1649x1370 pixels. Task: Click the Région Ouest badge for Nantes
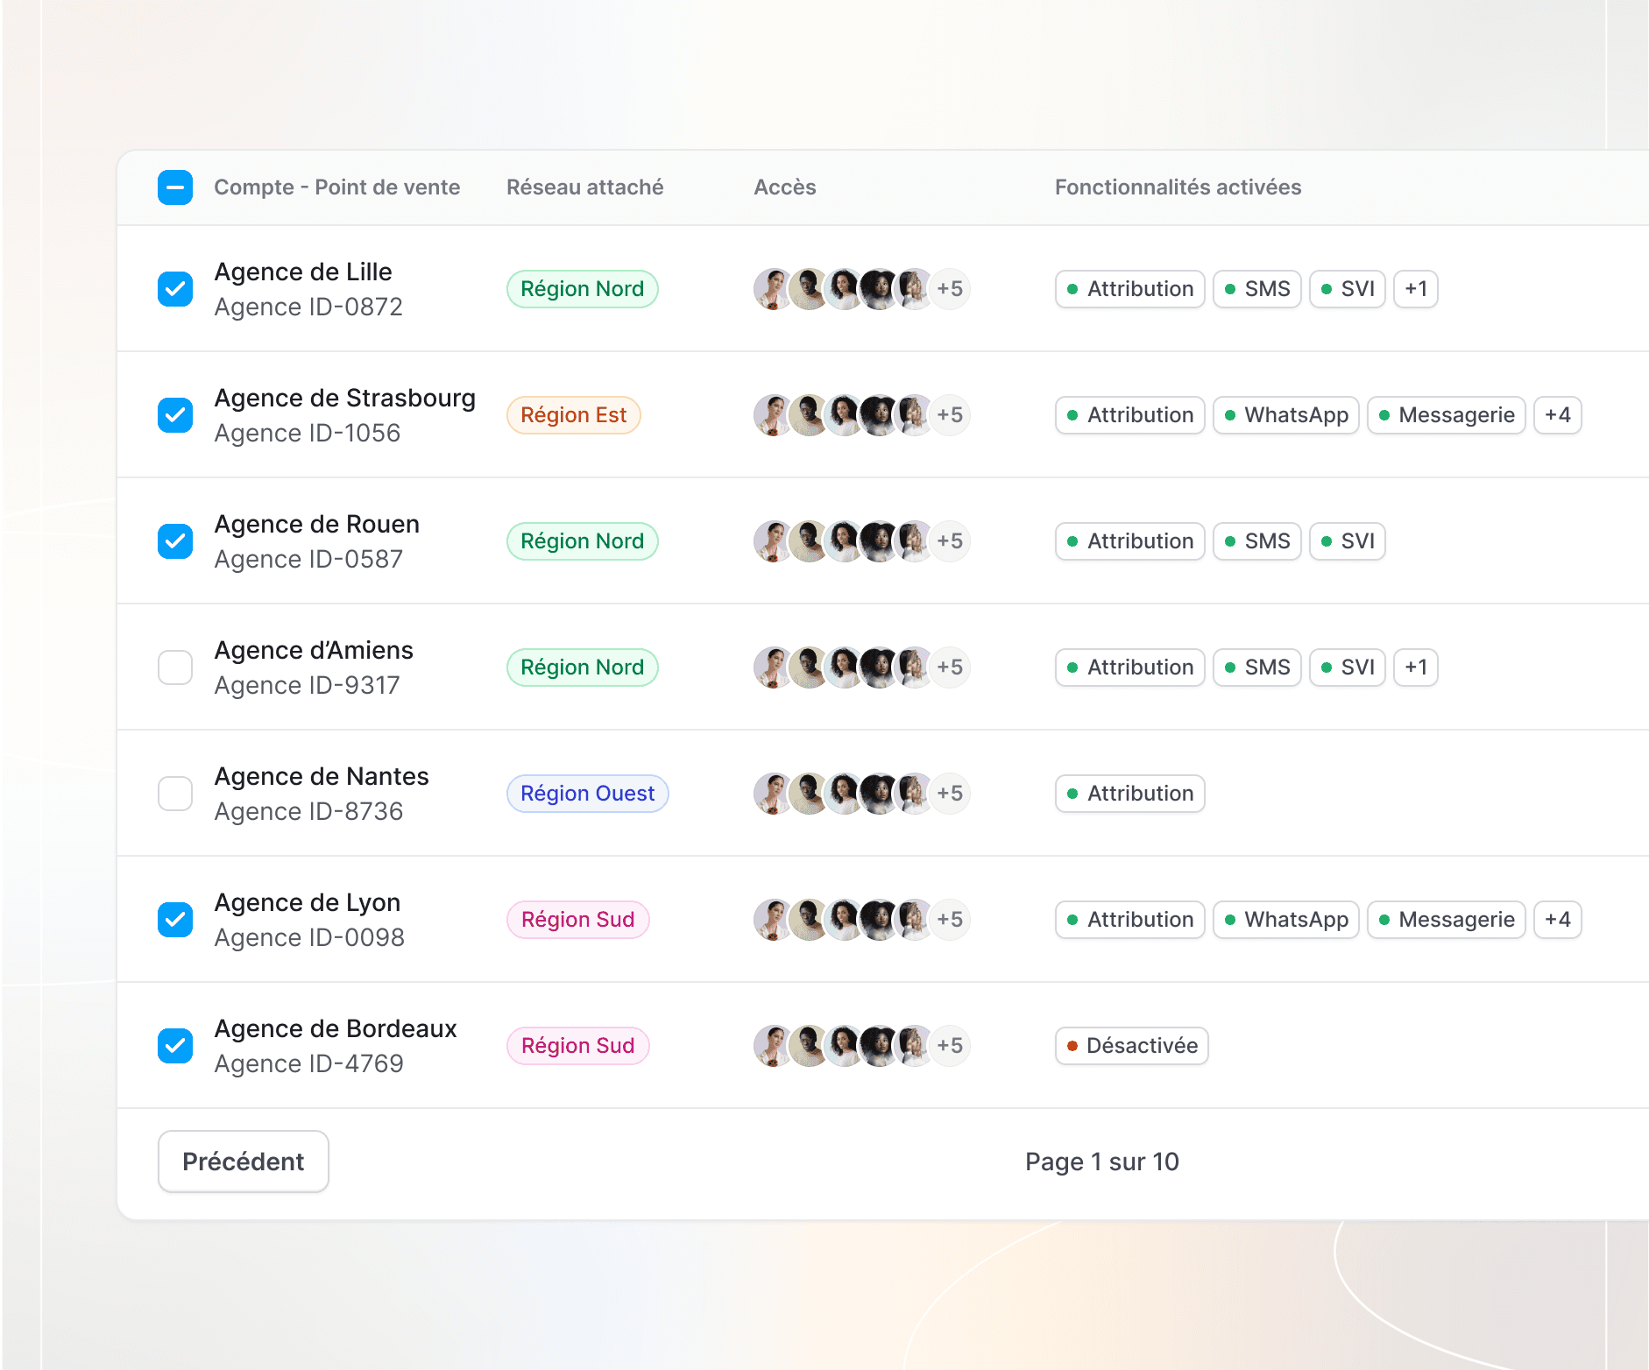point(588,794)
